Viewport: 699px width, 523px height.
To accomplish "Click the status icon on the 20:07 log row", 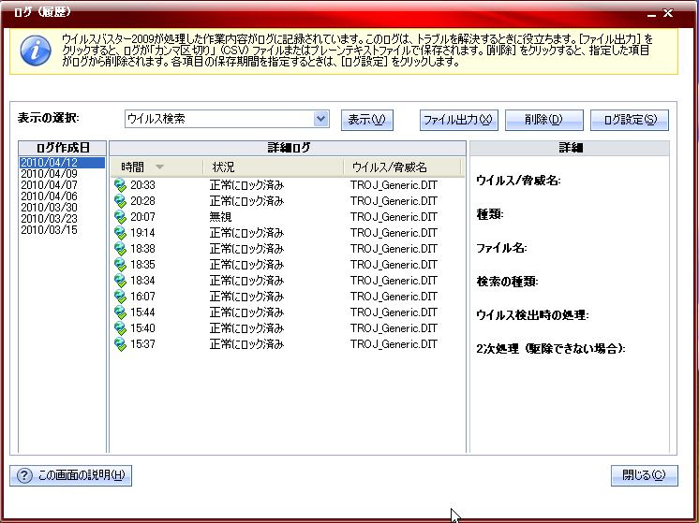I will 120,217.
